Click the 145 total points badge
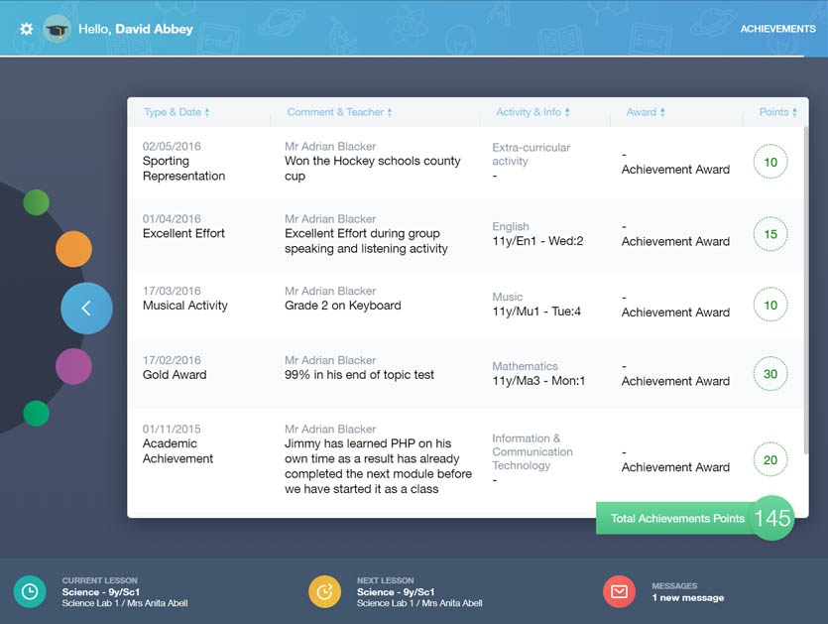Viewport: 828px width, 624px height. pos(772,518)
